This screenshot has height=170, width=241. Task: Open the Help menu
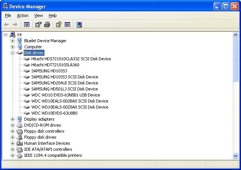point(53,15)
